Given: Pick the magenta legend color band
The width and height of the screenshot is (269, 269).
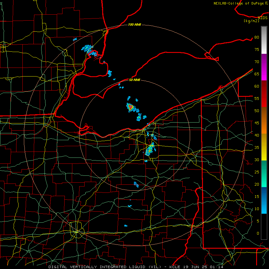Looking at the screenshot, I should 264,67.
